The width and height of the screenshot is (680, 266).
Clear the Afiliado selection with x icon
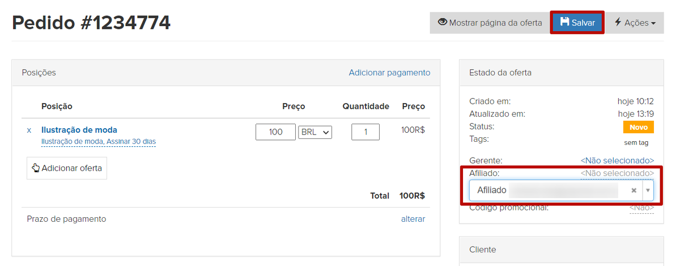click(634, 191)
